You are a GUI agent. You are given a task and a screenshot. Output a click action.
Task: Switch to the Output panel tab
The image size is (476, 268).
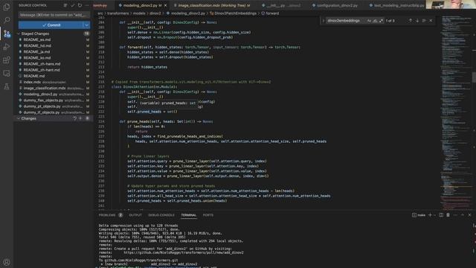click(135, 215)
